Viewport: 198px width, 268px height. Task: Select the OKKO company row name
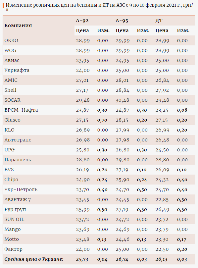pyautogui.click(x=11, y=40)
